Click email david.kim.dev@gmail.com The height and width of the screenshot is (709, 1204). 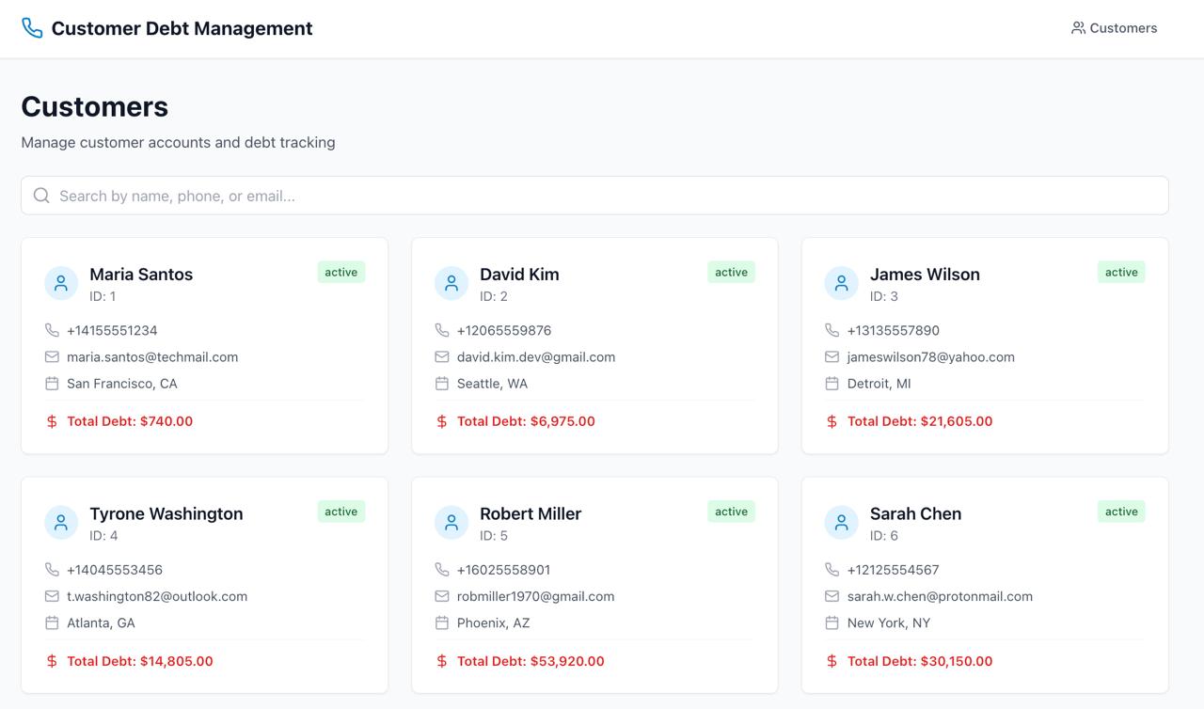tap(536, 357)
